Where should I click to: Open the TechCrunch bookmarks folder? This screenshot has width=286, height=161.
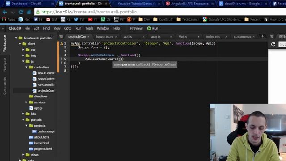[188, 19]
